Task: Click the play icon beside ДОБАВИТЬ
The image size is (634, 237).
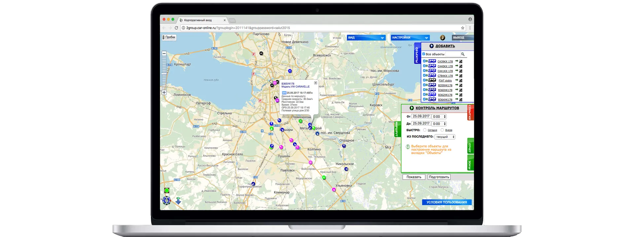Action: 431,46
